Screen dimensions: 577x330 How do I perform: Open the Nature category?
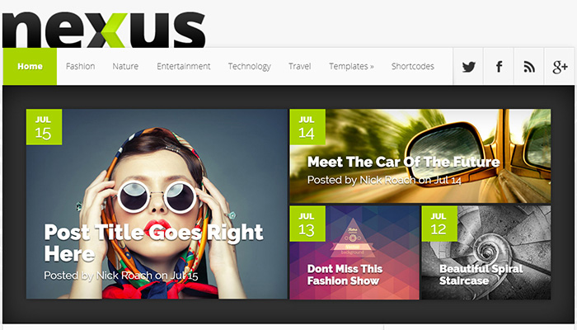coord(125,66)
